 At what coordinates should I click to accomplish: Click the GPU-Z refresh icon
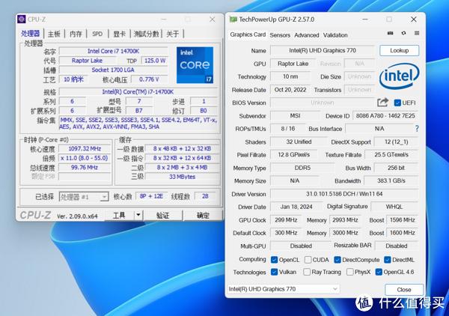click(403, 33)
